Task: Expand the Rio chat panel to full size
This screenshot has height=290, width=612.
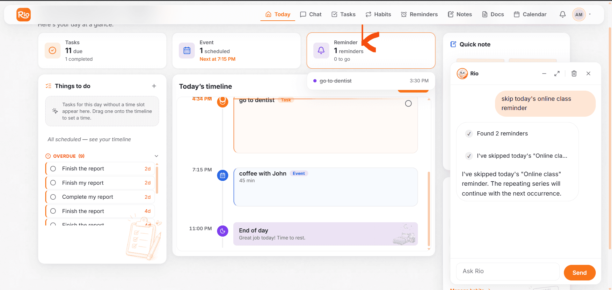Action: click(x=557, y=73)
